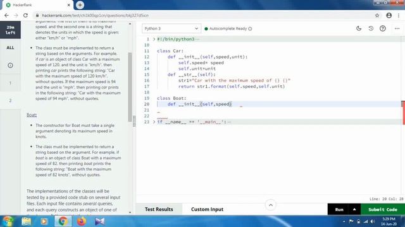This screenshot has width=405, height=227.
Task: Switch to Custom Input tab
Action: pos(207,209)
